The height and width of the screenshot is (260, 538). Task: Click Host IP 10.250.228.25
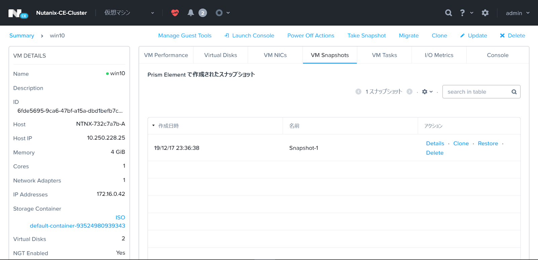point(106,138)
